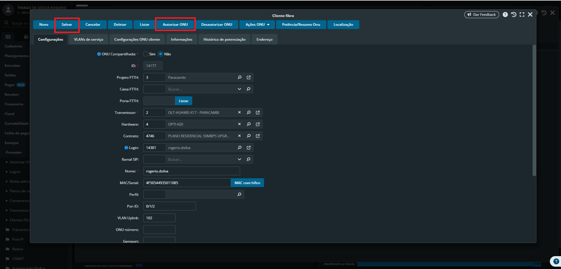
Task: Clear the Hardware field with the X icon
Action: tap(239, 124)
